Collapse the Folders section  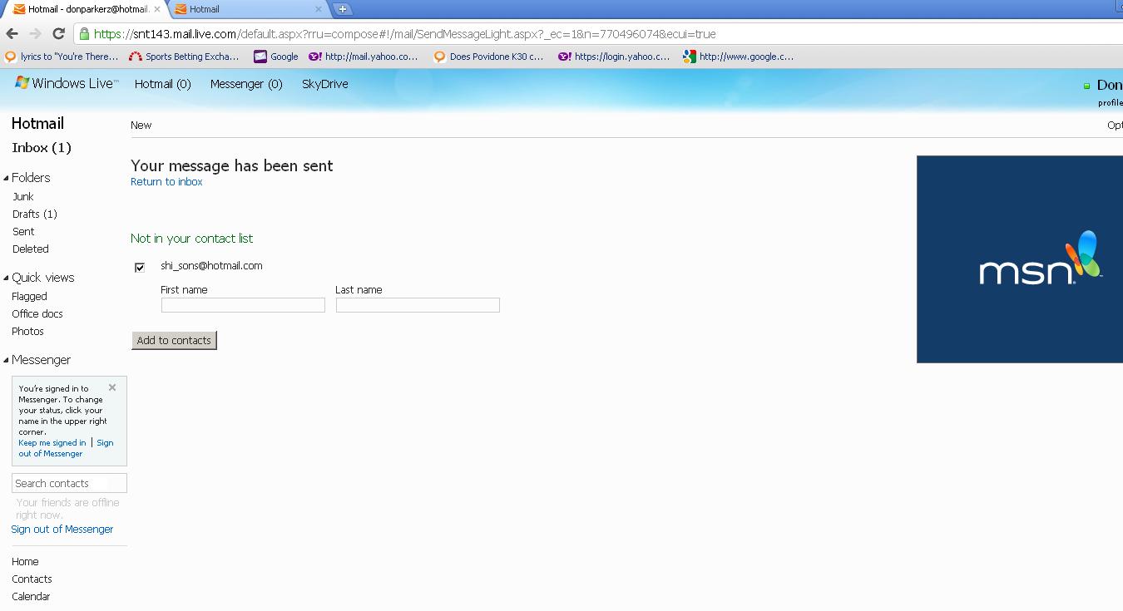pyautogui.click(x=7, y=178)
